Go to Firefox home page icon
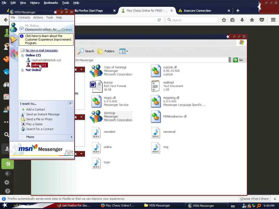Viewport: 279px width, 209px height. tap(252, 20)
